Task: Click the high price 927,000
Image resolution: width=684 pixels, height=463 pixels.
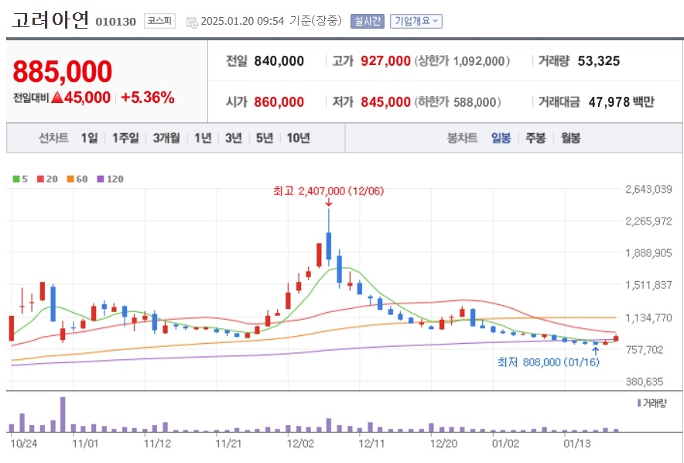Action: pos(385,61)
